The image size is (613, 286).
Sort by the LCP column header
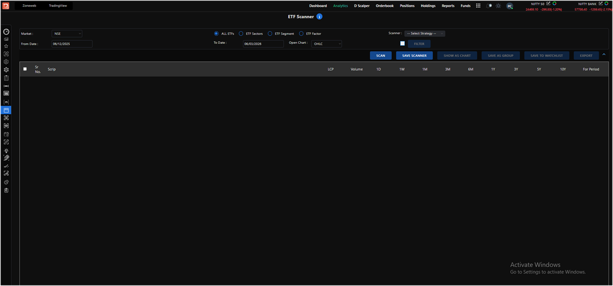tap(331, 69)
